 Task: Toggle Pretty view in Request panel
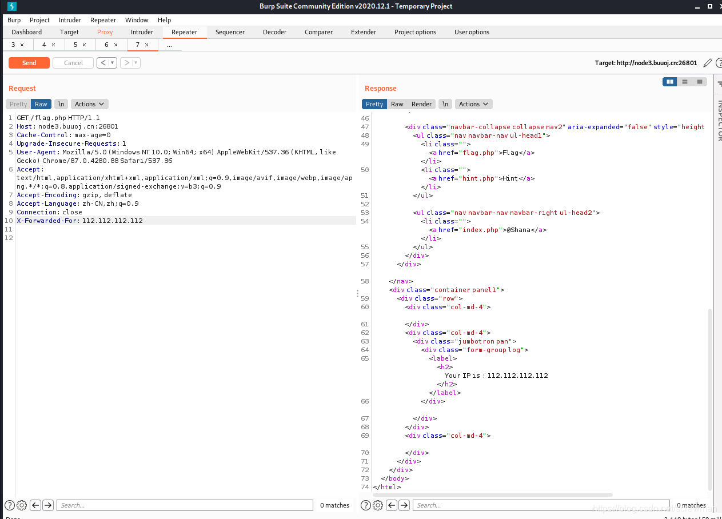(x=18, y=104)
